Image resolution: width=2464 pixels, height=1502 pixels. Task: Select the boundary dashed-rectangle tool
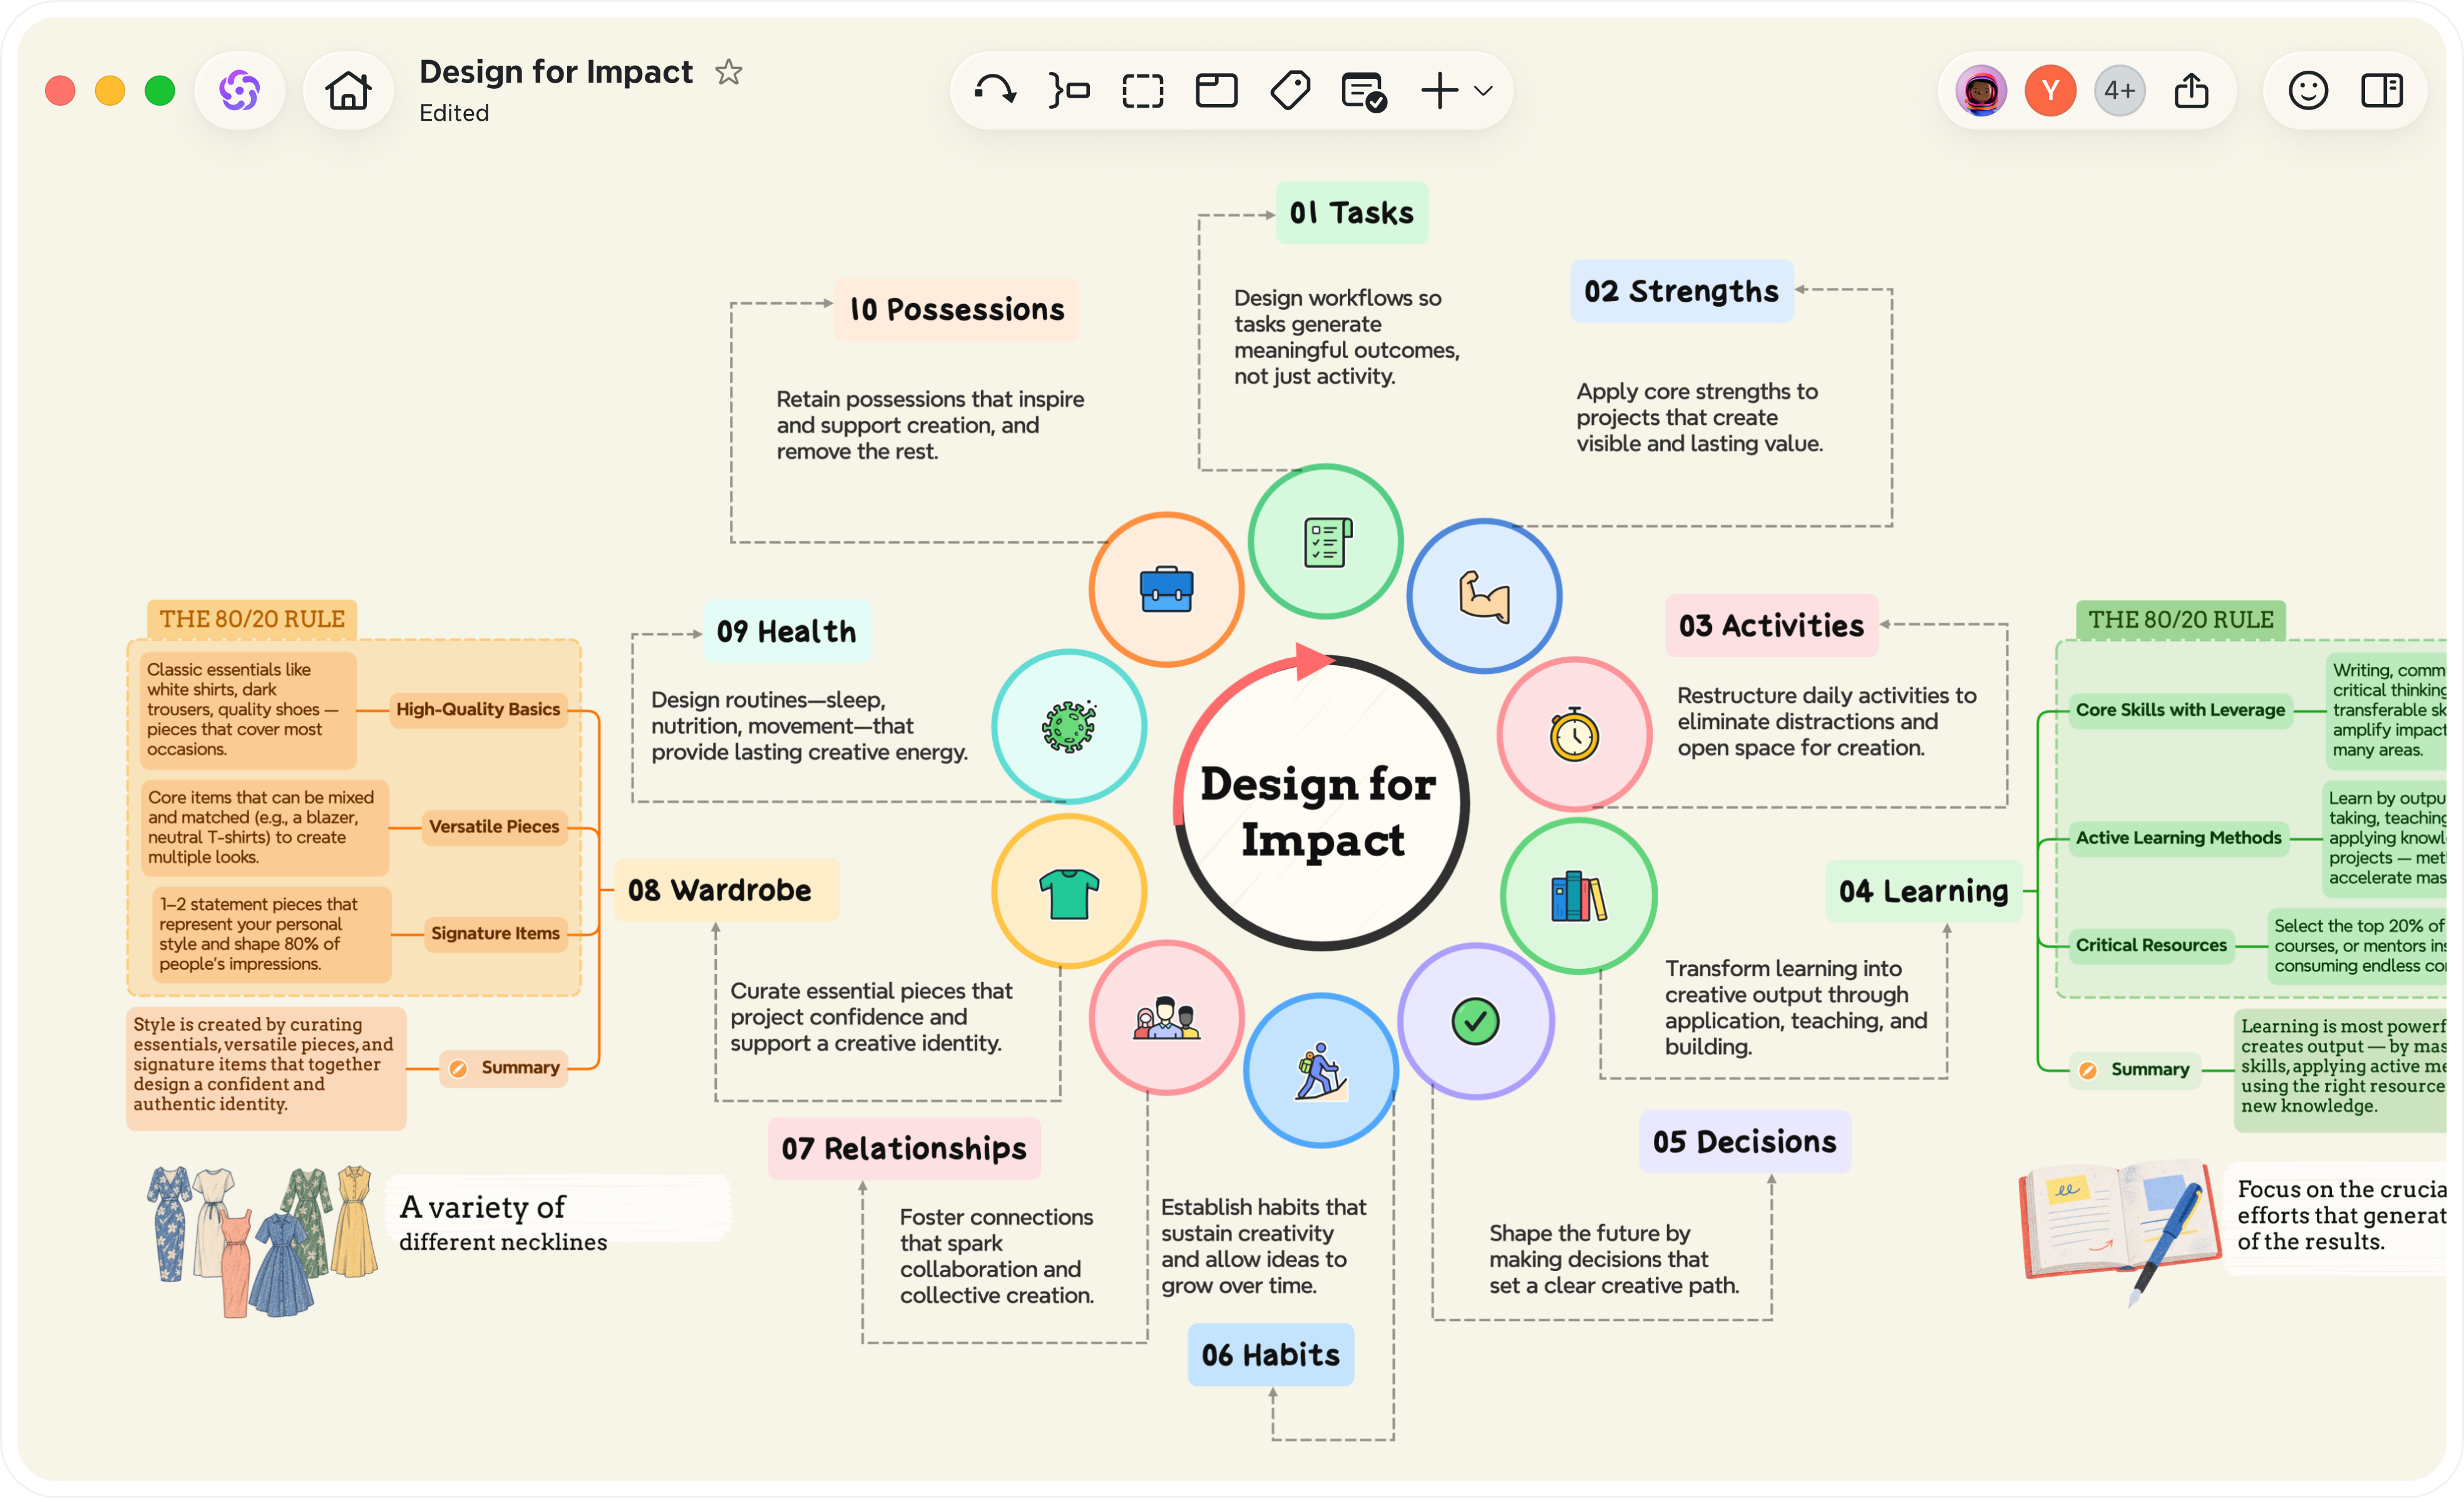click(1142, 91)
